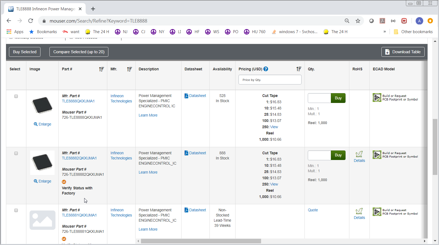
Task: Click ECAD model icon for TLE88882QKXUMA1
Action: (377, 155)
